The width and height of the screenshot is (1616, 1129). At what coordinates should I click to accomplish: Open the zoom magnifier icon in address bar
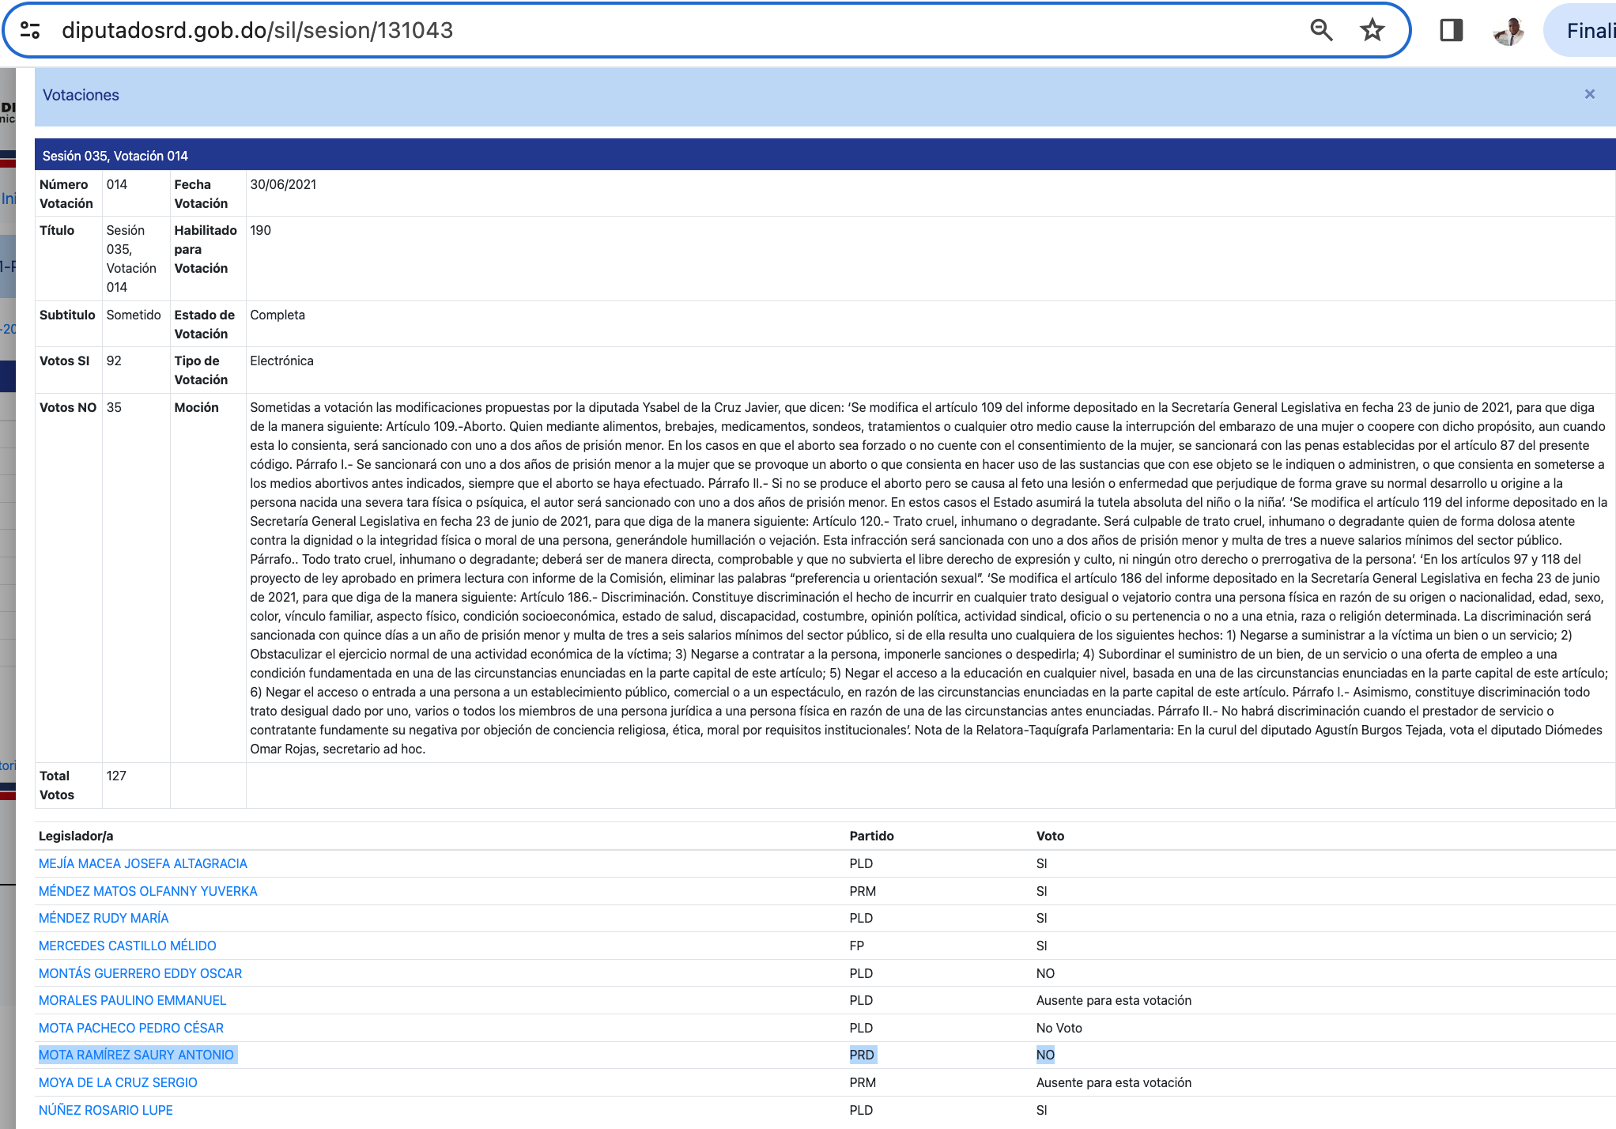[x=1321, y=31]
